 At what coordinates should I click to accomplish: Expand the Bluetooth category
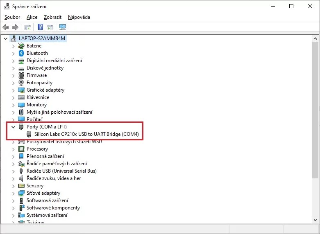click(x=13, y=54)
